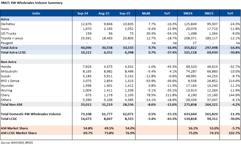Select Hyundai 9M25 value 15,240

[212, 86]
